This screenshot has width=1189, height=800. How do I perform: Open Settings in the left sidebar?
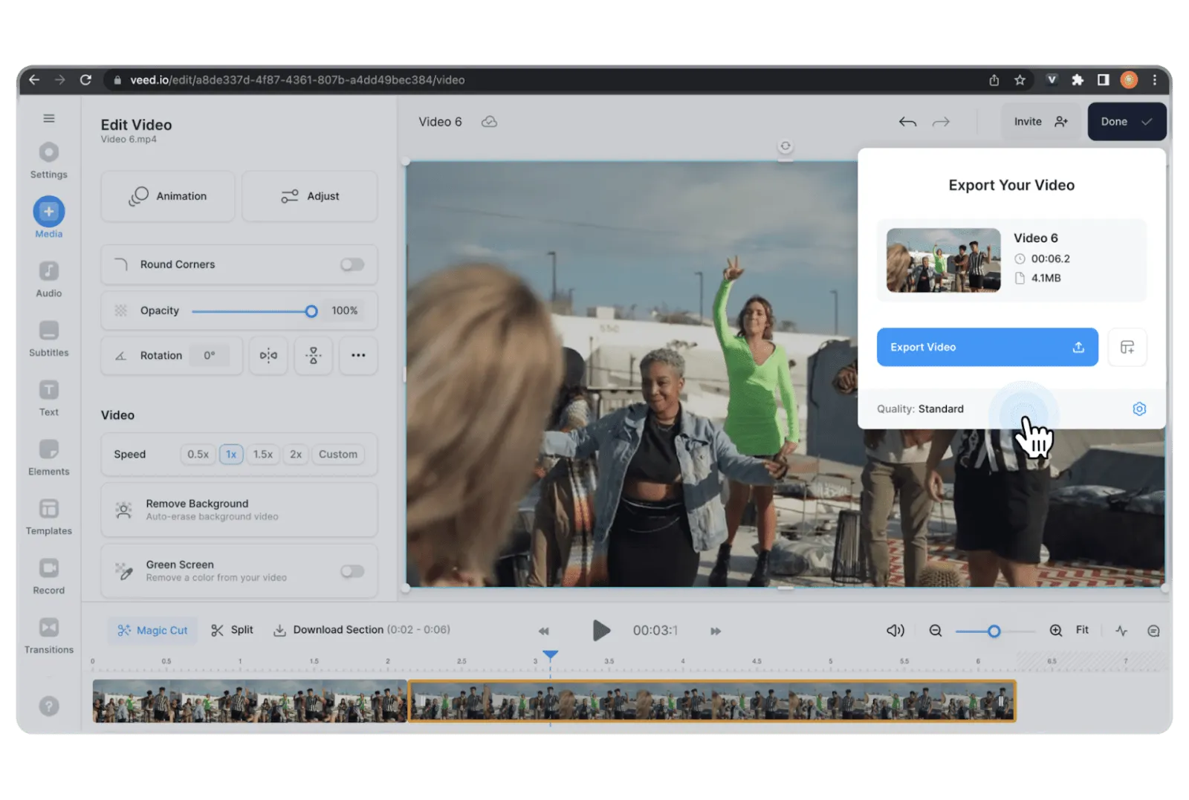pyautogui.click(x=49, y=160)
